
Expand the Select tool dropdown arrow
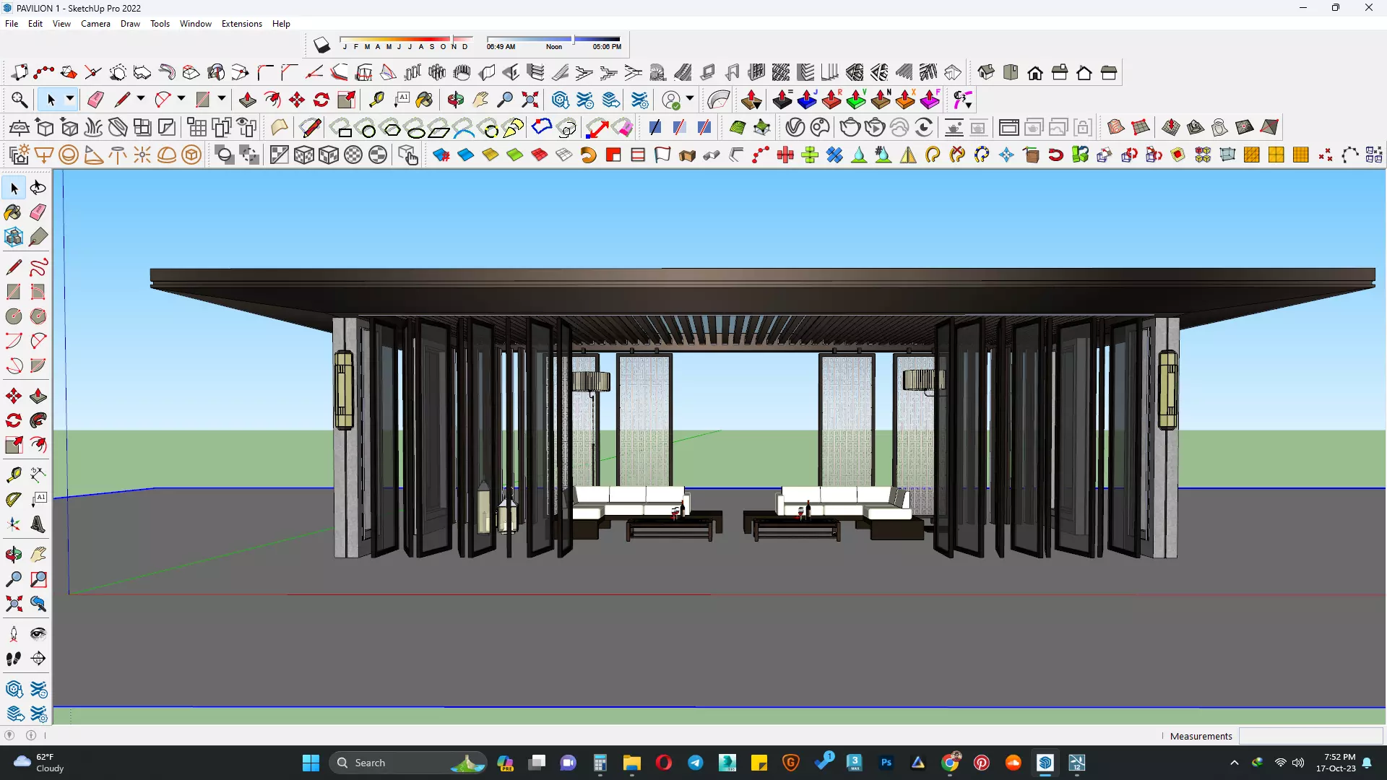(70, 99)
